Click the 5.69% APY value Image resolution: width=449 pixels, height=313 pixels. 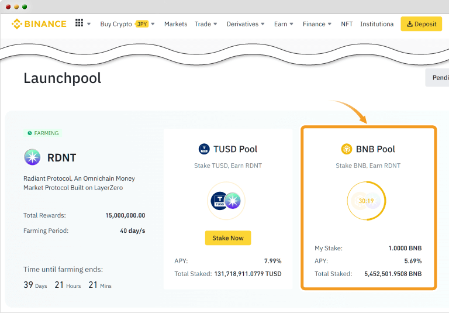coord(413,261)
